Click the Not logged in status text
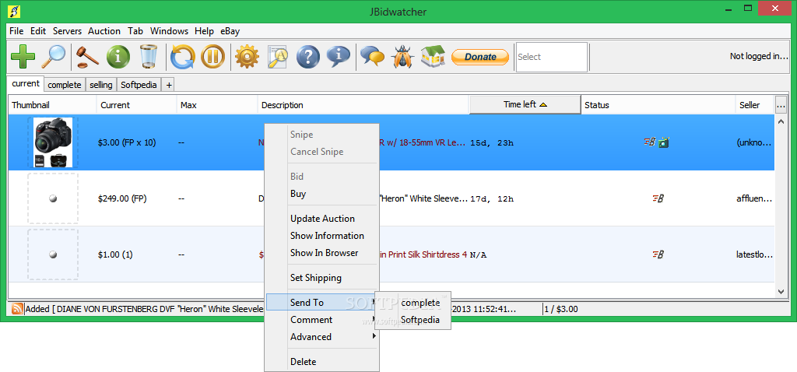The width and height of the screenshot is (797, 372). pos(759,56)
